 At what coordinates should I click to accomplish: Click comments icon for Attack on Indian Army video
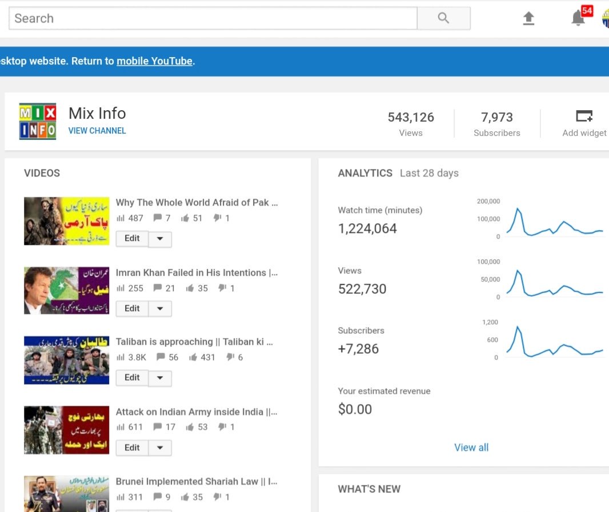point(157,426)
